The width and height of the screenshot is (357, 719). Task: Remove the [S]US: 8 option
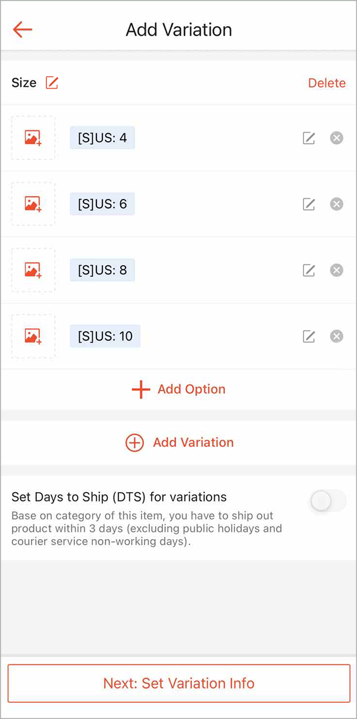(x=336, y=270)
